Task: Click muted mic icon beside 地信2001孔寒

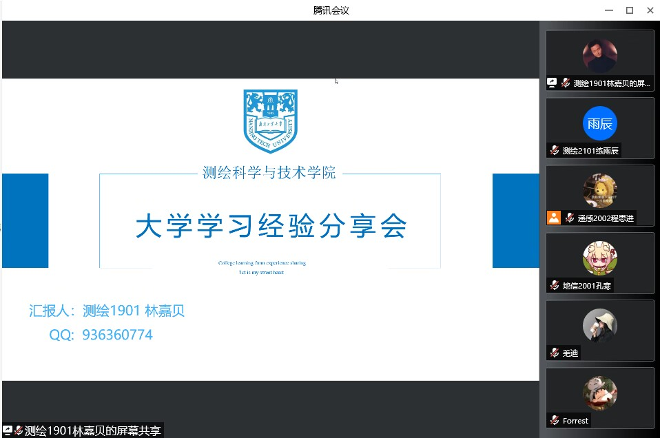Action: click(x=555, y=285)
